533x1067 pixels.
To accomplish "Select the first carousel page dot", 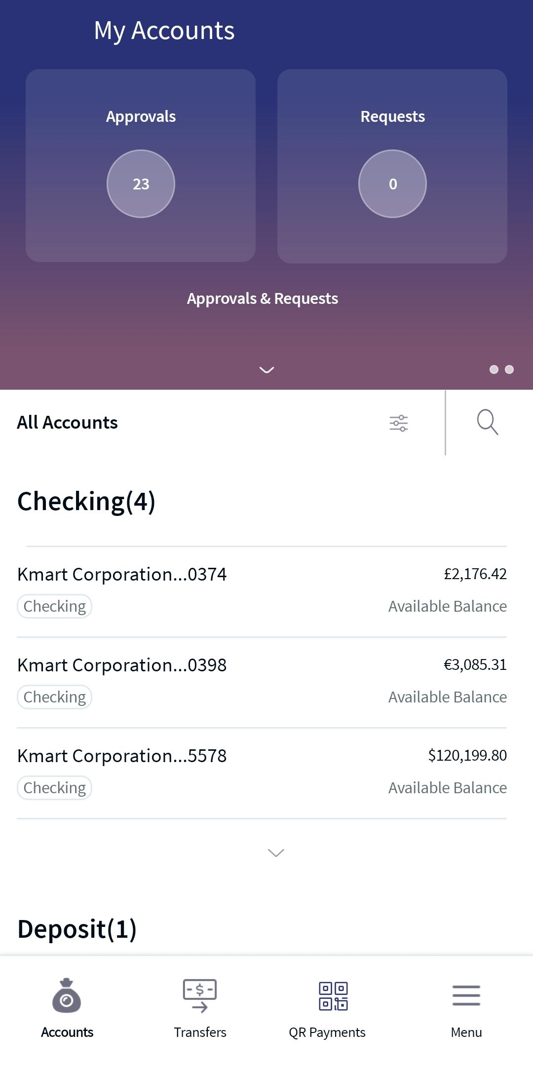I will (494, 369).
